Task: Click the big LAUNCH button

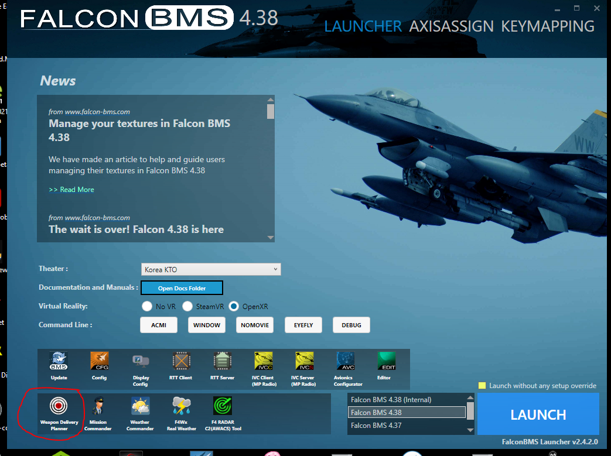Action: pyautogui.click(x=538, y=414)
